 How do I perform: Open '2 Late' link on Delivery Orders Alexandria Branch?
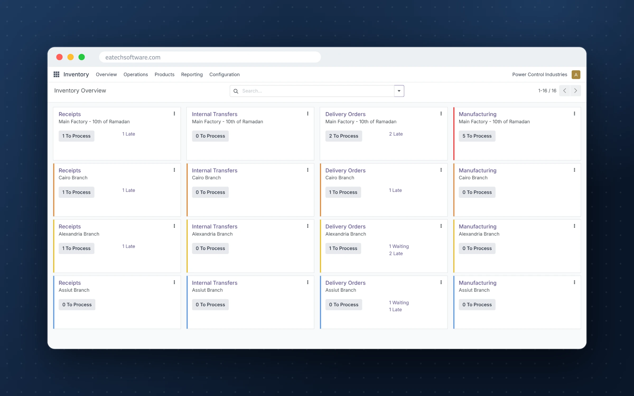coord(396,253)
